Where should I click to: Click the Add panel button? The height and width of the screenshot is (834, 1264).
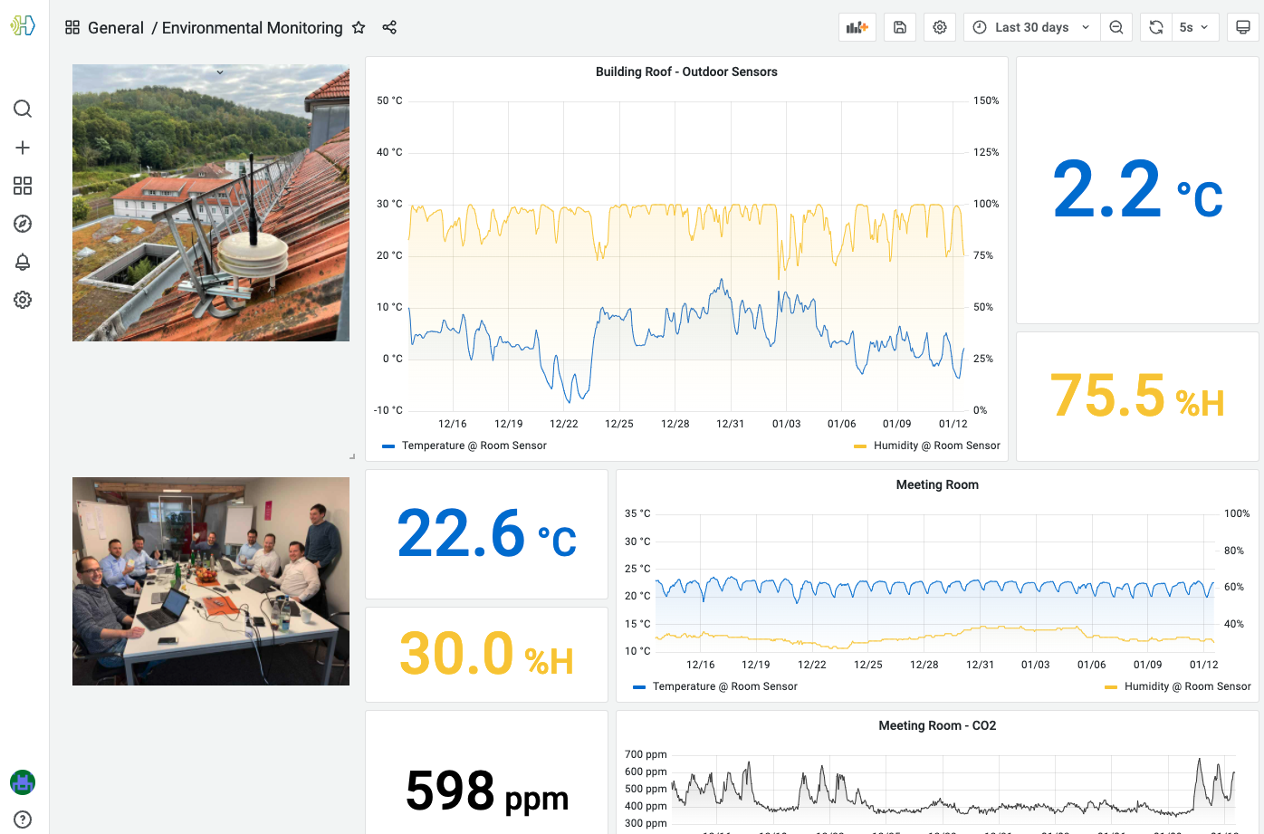click(x=857, y=27)
